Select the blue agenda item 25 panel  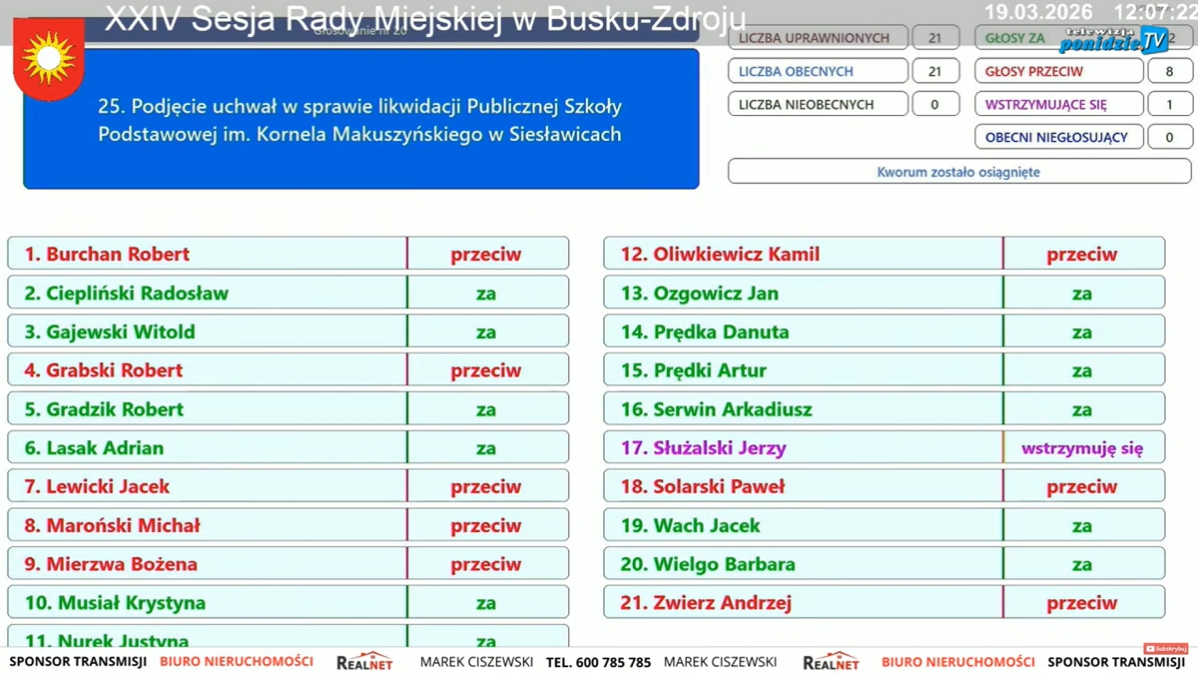360,120
